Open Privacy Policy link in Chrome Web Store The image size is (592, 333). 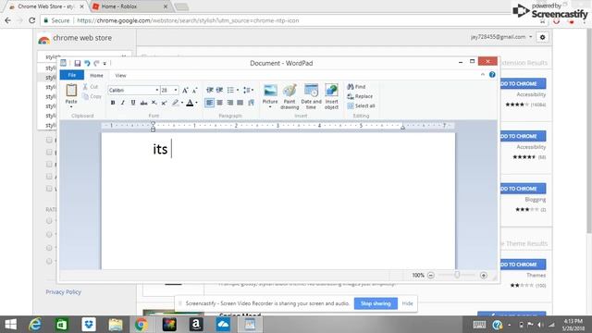point(64,292)
